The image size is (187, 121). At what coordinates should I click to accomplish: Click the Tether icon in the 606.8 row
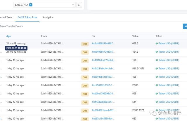pyautogui.click(x=157, y=44)
